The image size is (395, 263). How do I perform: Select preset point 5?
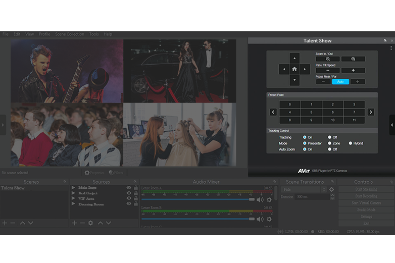point(311,112)
